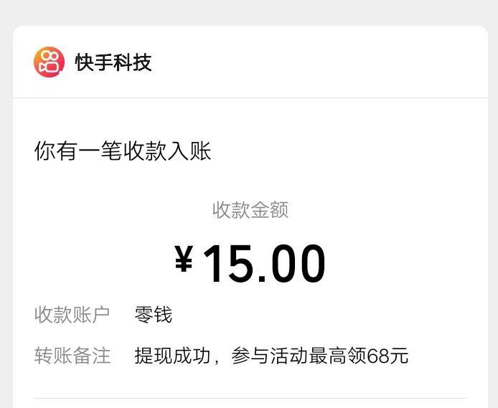The image size is (498, 408).
Task: Click the divider under the 快手科技 header
Action: (x=250, y=98)
